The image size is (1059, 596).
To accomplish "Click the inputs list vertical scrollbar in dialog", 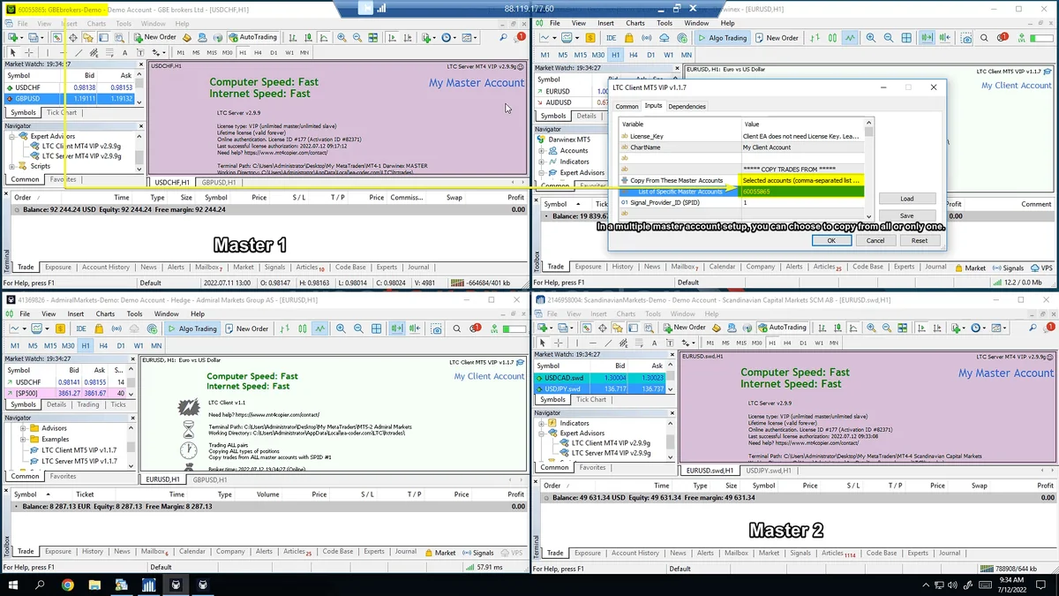I will [869, 169].
